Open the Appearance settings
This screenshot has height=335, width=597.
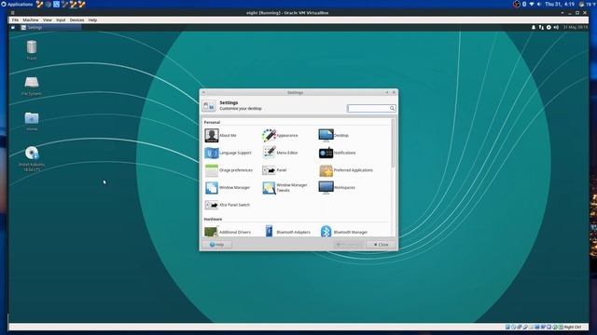pos(280,135)
